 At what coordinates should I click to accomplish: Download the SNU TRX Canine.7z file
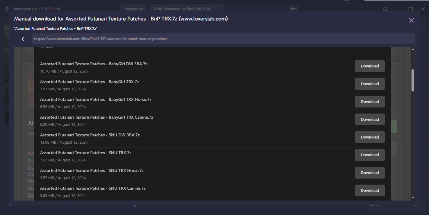click(x=370, y=190)
